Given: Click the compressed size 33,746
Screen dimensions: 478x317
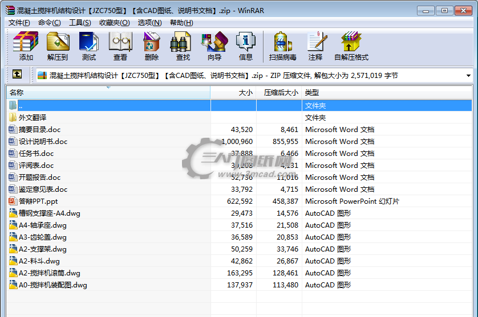Looking at the screenshot, I should (x=287, y=249).
